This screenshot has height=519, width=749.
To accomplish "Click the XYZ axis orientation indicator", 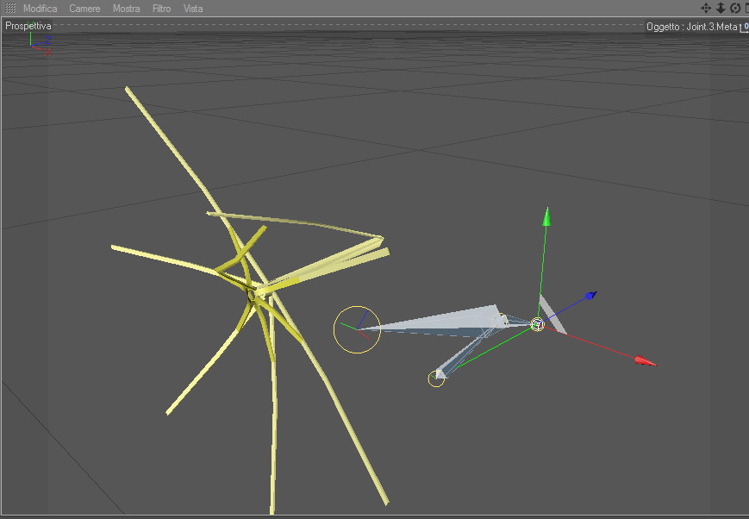I will pyautogui.click(x=41, y=44).
